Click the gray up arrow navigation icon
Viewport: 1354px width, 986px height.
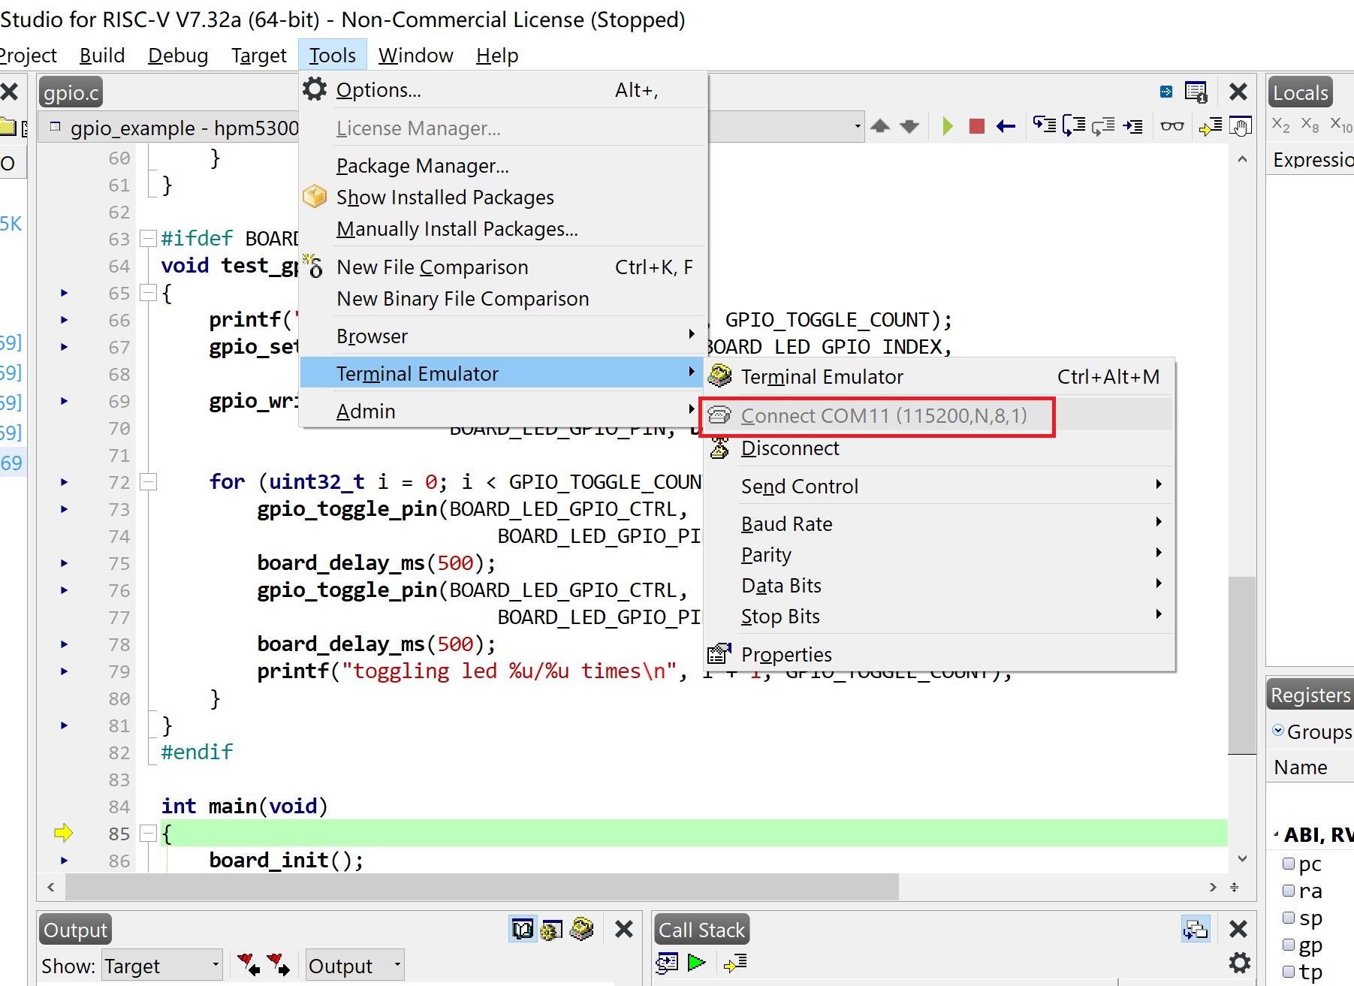[x=880, y=126]
